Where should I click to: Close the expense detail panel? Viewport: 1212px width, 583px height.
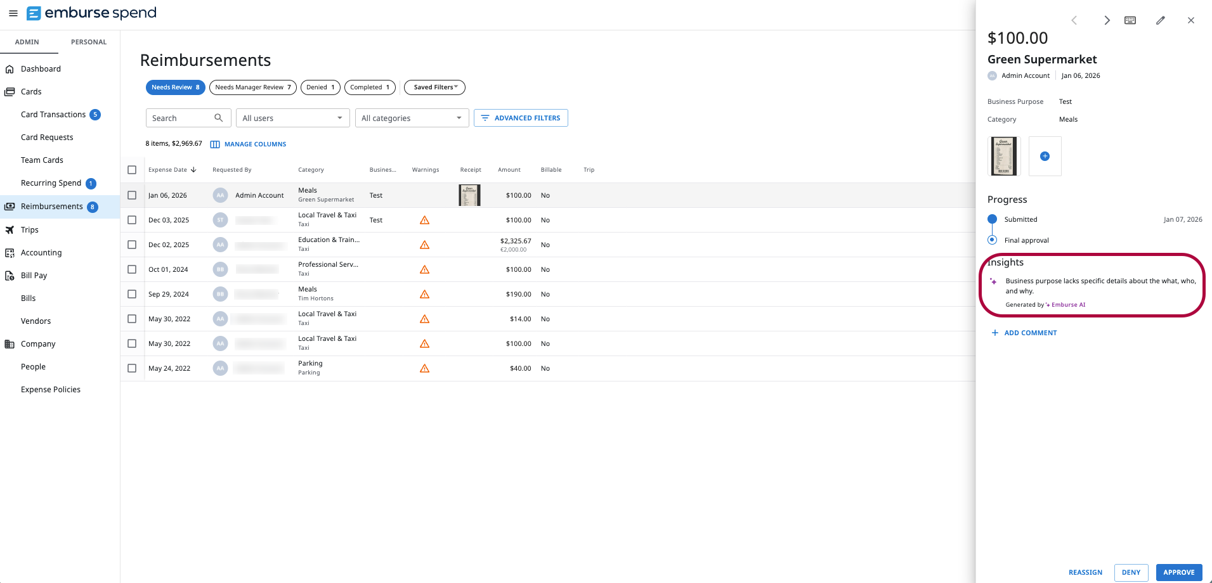1190,20
